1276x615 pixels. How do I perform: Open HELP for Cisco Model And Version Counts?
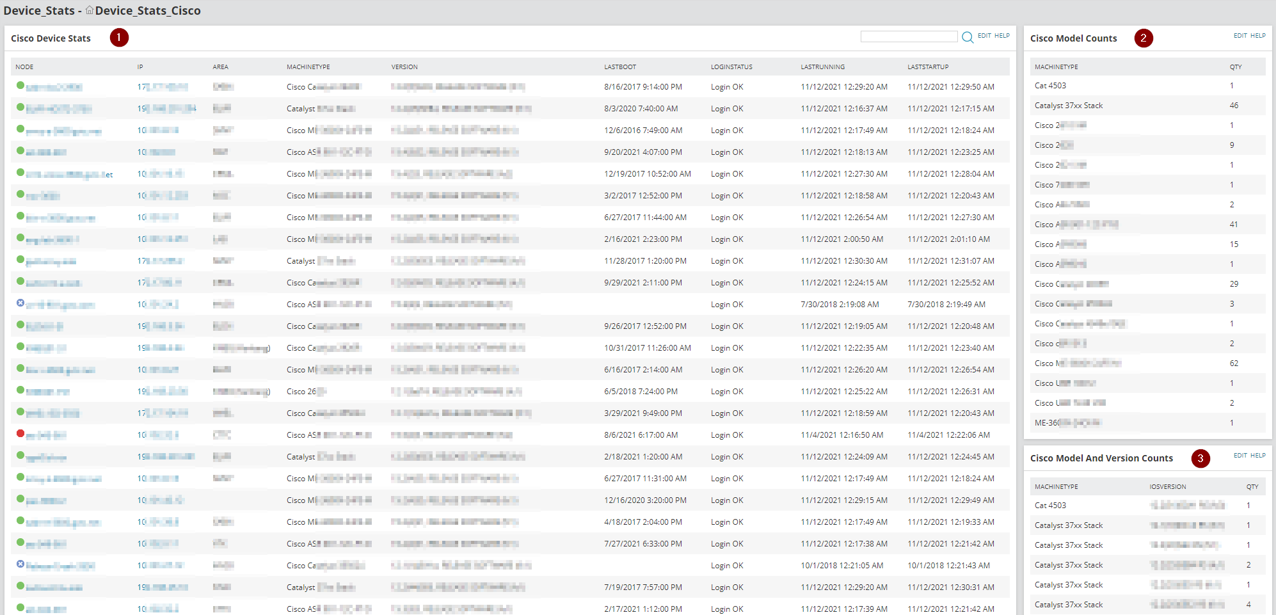click(x=1258, y=456)
